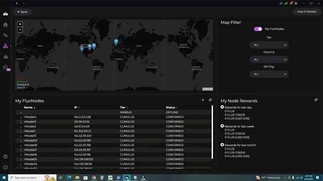Open the fourth sidebar camera-like icon
The width and height of the screenshot is (323, 181).
point(6,57)
